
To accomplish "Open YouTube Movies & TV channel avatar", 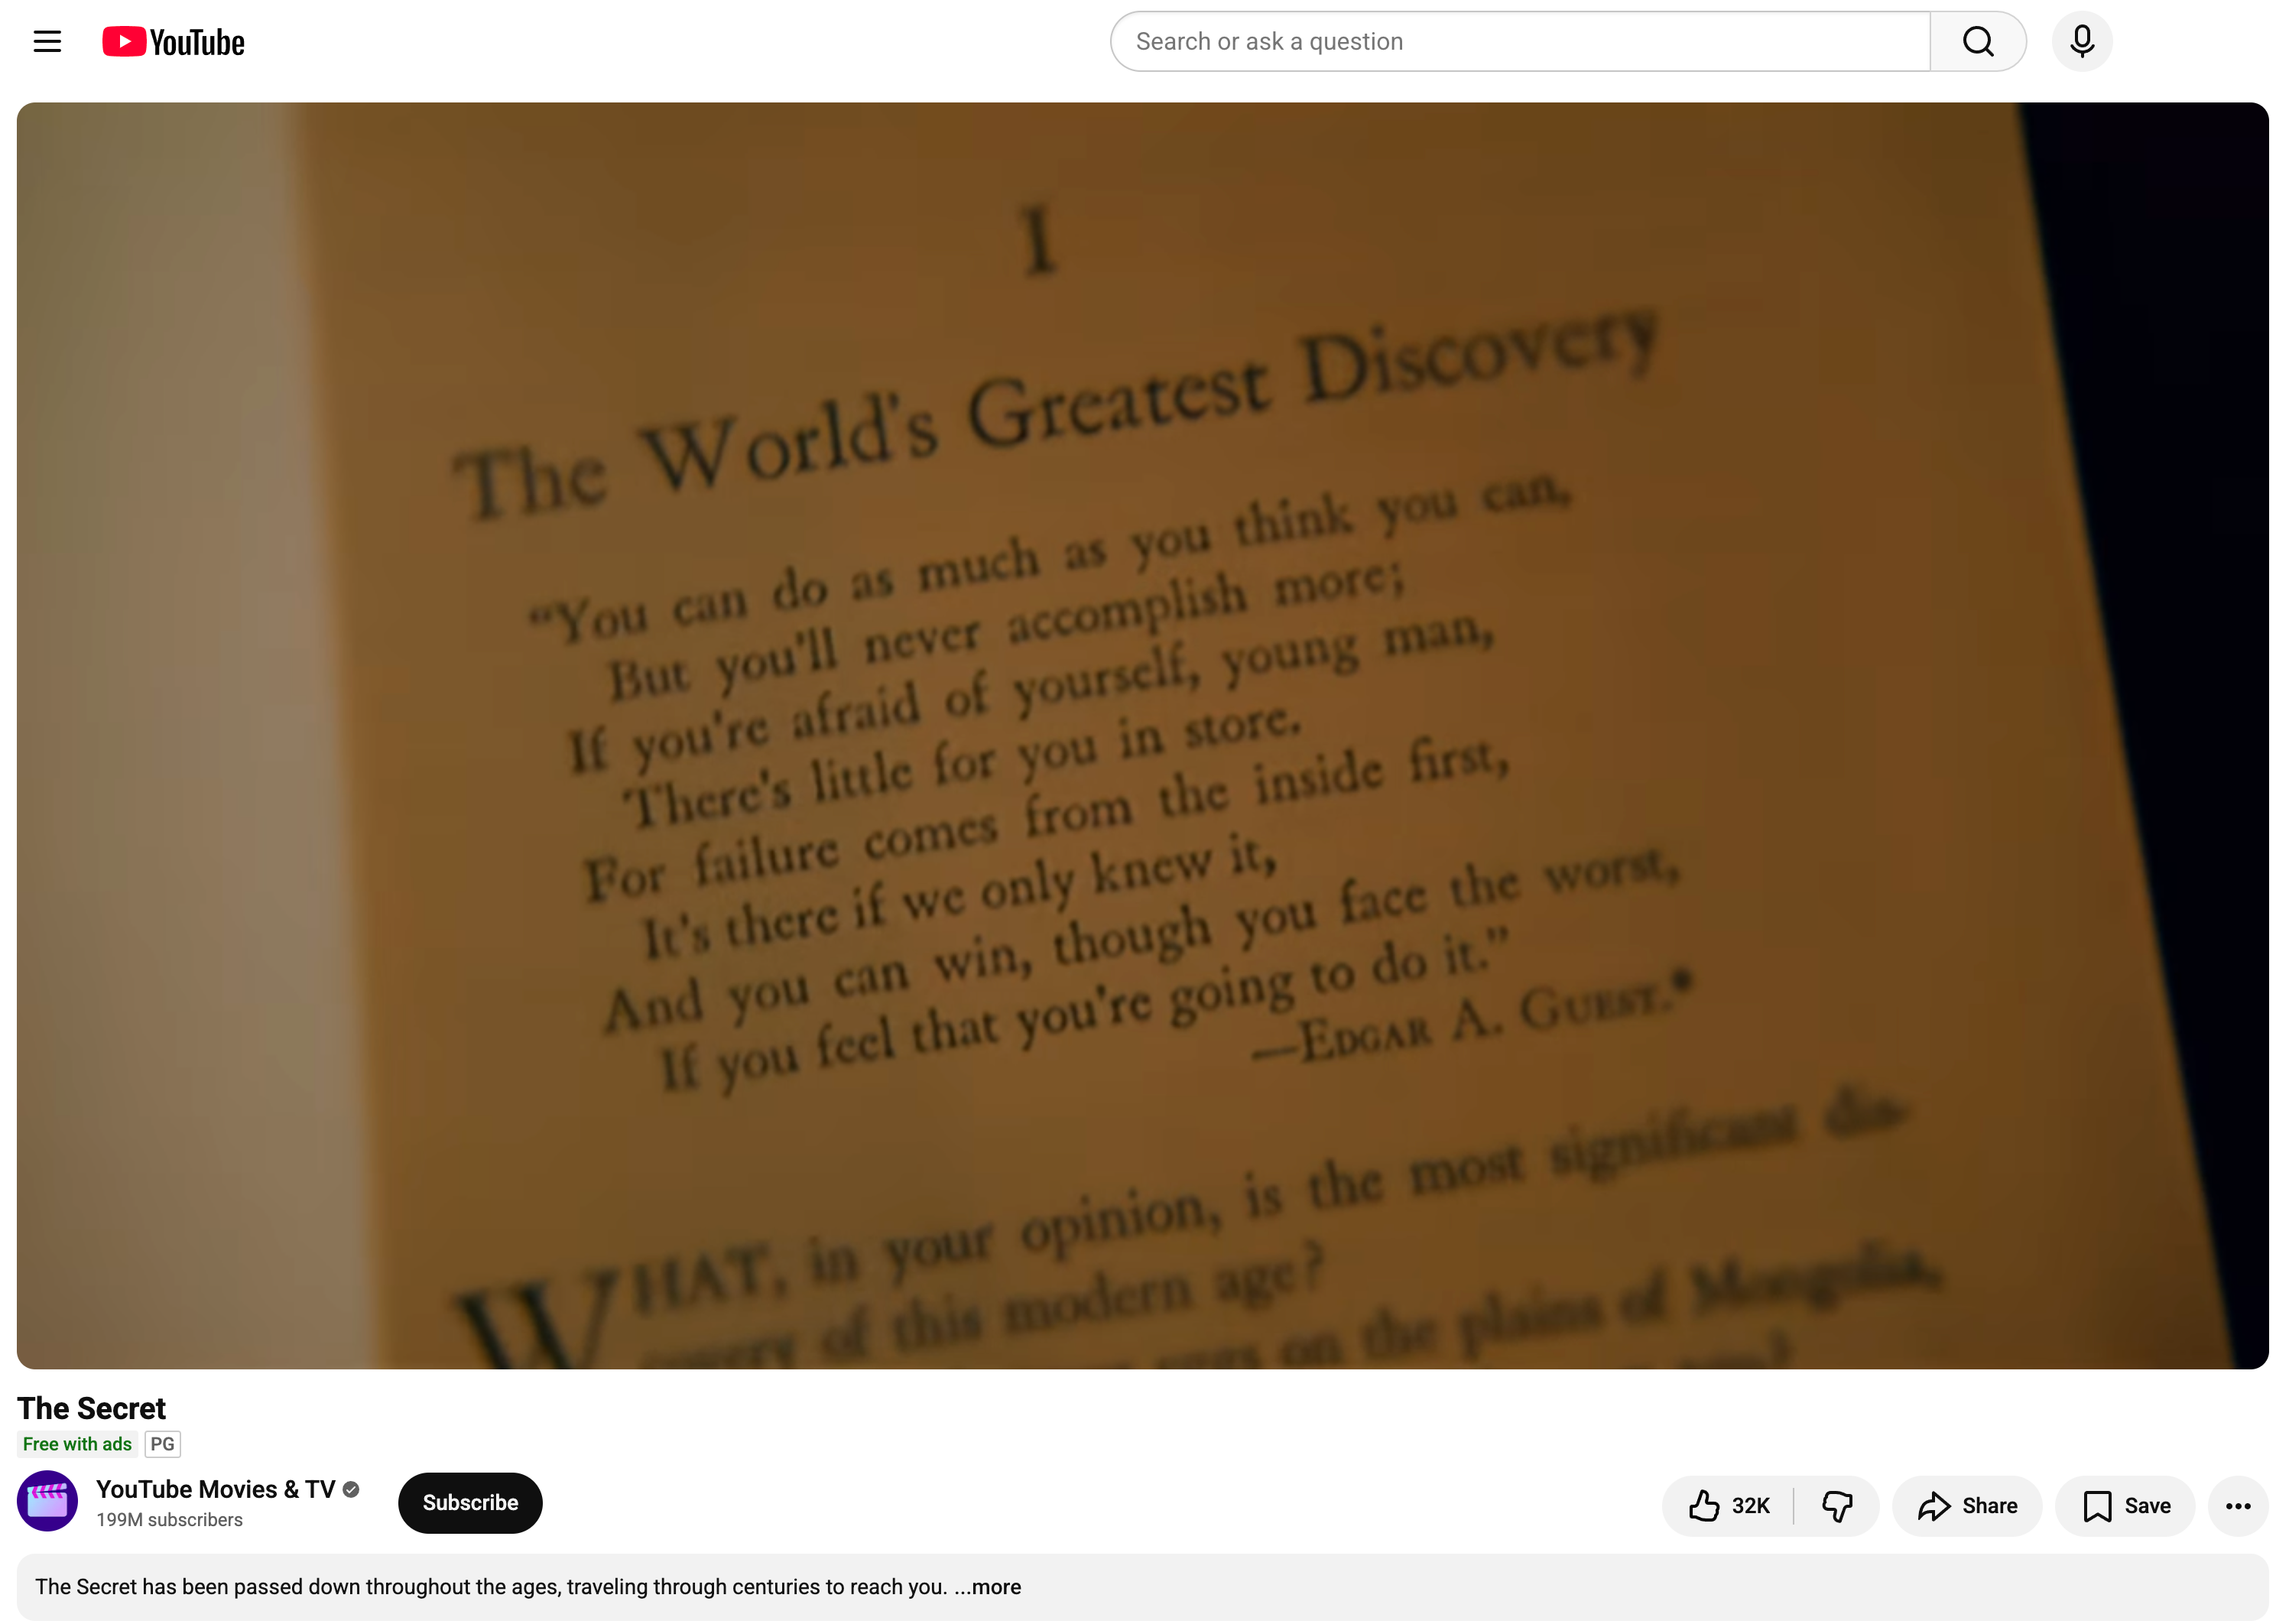I will coord(47,1500).
